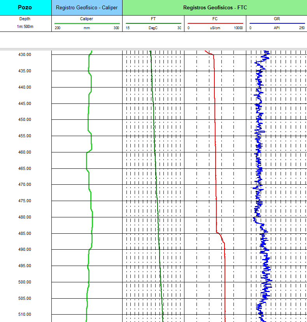Select the FT track title
Screen dimensions: 307x322
pos(153,19)
